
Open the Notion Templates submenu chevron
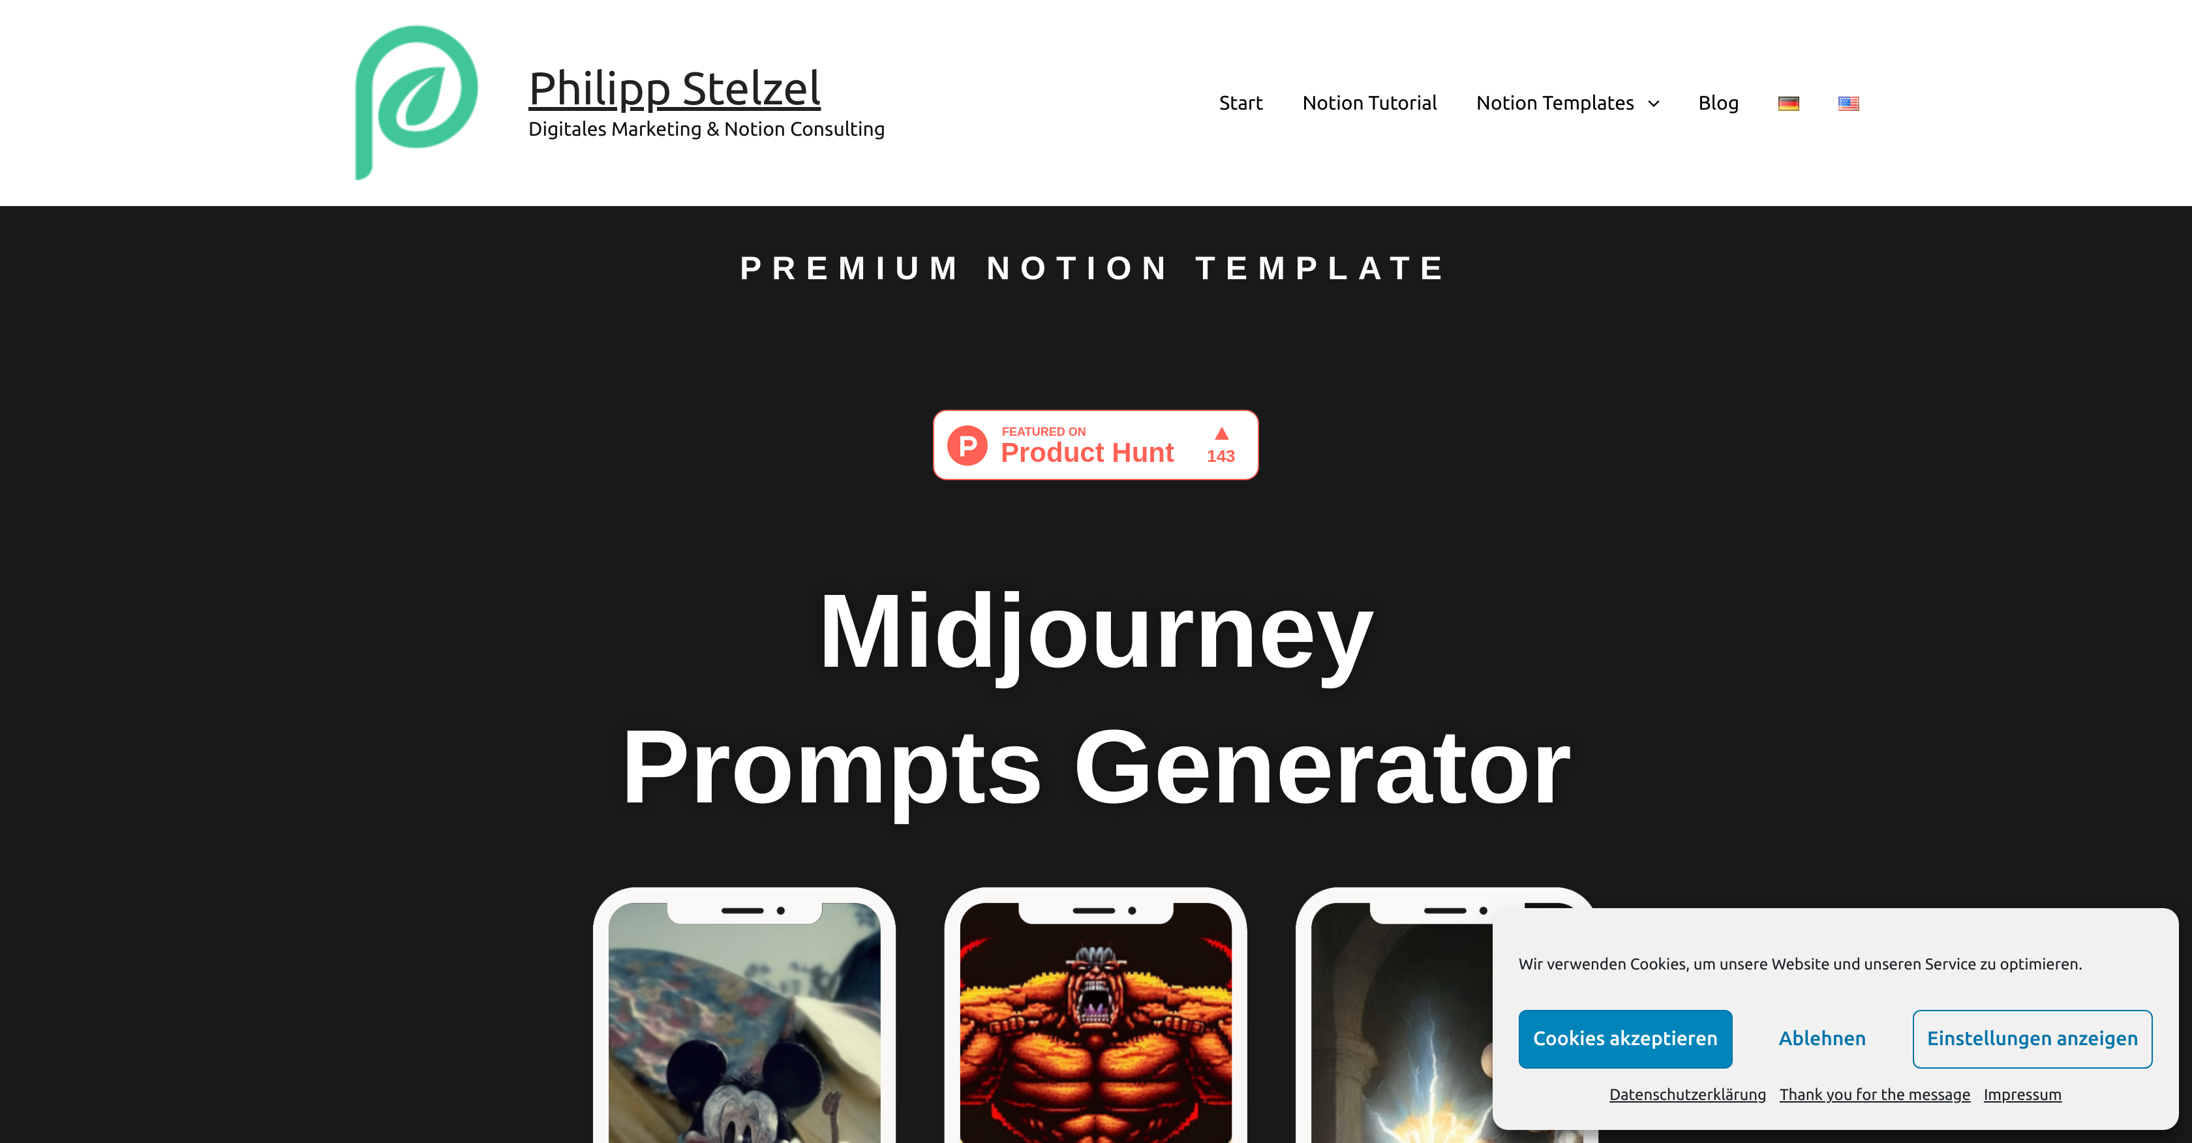coord(1651,102)
